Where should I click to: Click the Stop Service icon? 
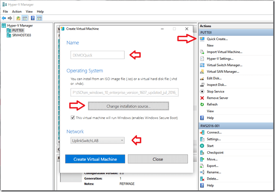[x=202, y=91]
